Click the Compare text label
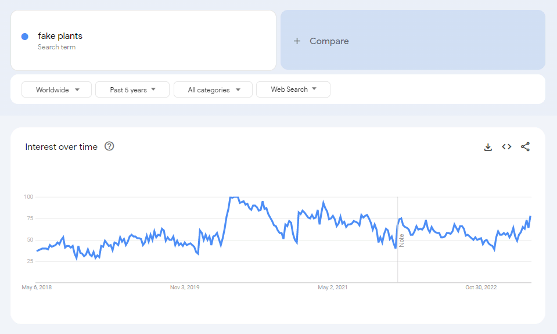 [329, 41]
